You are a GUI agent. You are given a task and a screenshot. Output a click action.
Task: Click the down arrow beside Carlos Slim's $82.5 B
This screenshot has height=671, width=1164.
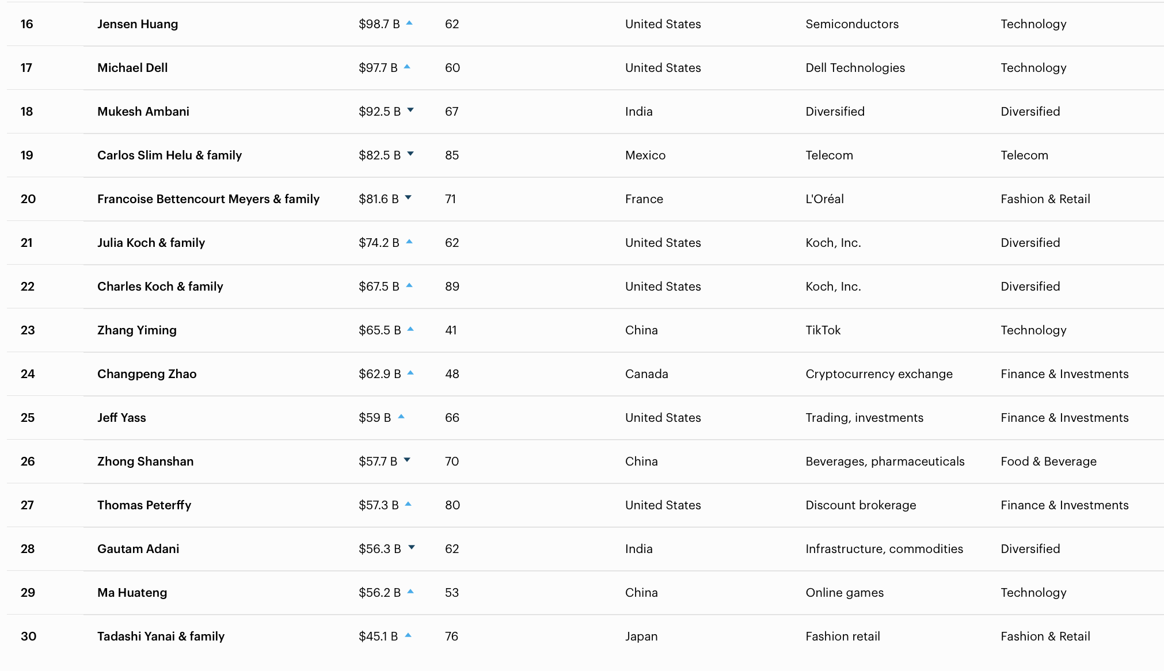point(410,154)
